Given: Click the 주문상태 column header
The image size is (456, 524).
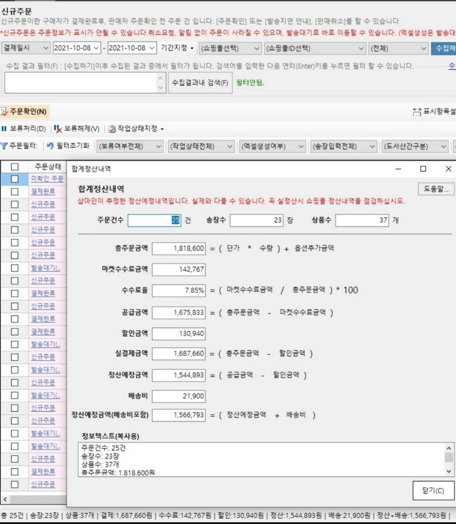Looking at the screenshot, I should tap(48, 166).
